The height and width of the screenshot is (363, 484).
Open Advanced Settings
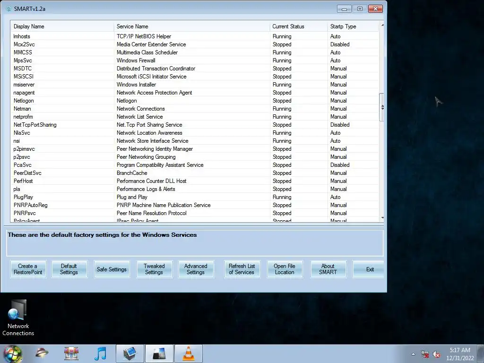196,269
